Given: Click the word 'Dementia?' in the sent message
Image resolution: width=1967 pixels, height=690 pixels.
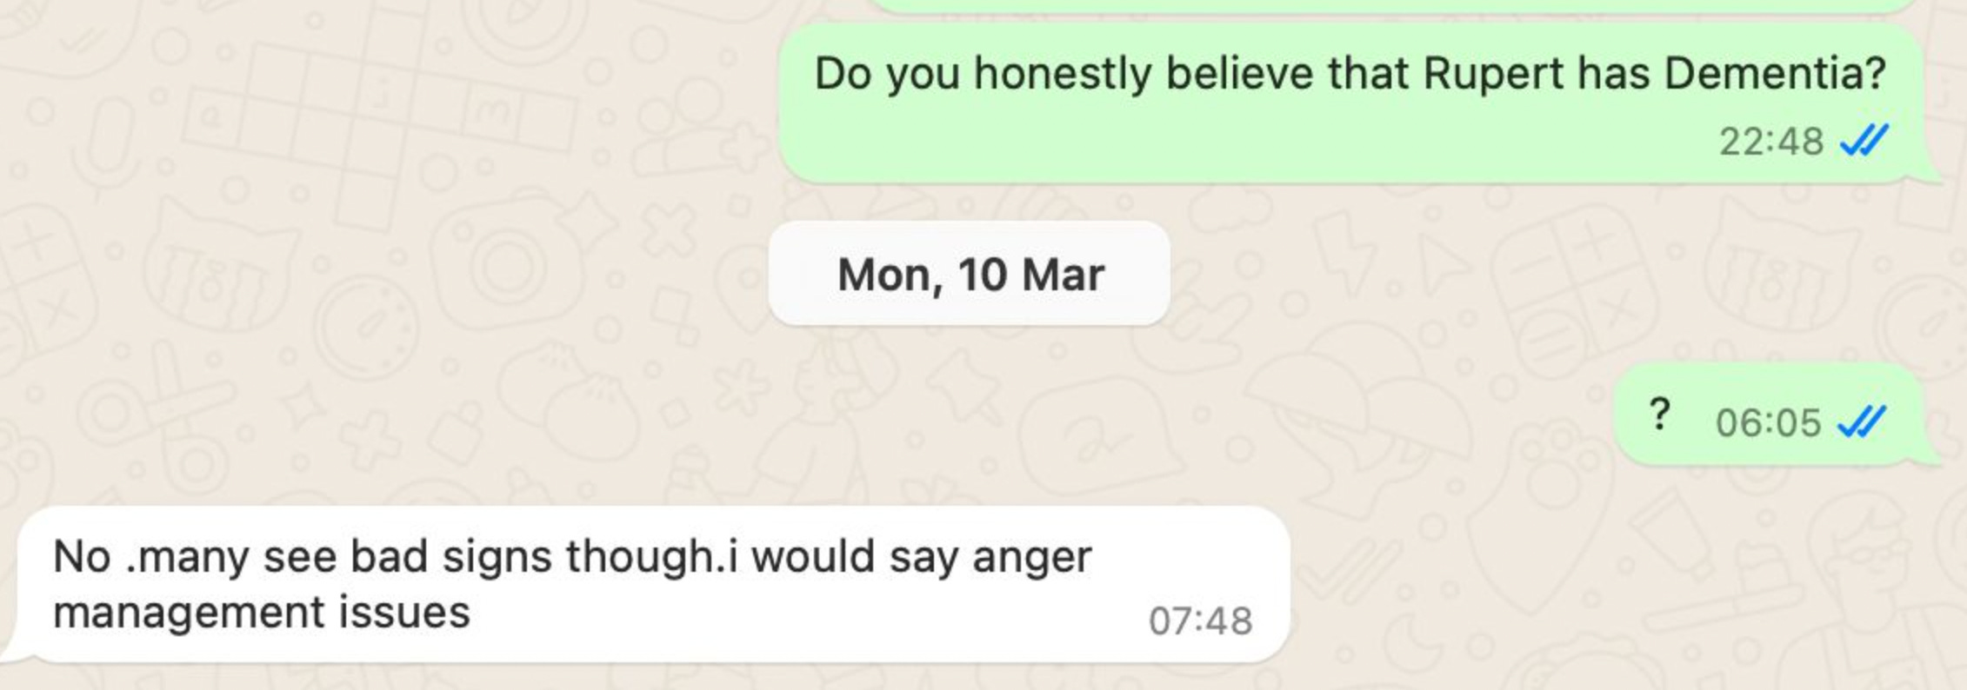Looking at the screenshot, I should click(x=1775, y=73).
